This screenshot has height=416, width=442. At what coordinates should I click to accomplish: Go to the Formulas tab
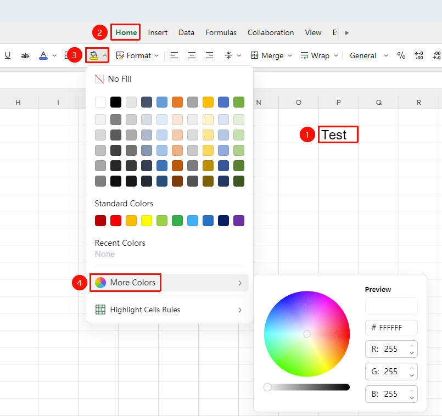(221, 33)
